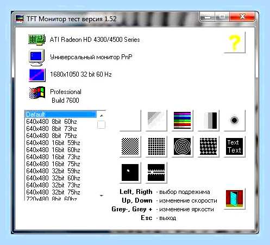Click the ATI Radeon video card icon
This screenshot has height=245, width=270.
(37, 40)
